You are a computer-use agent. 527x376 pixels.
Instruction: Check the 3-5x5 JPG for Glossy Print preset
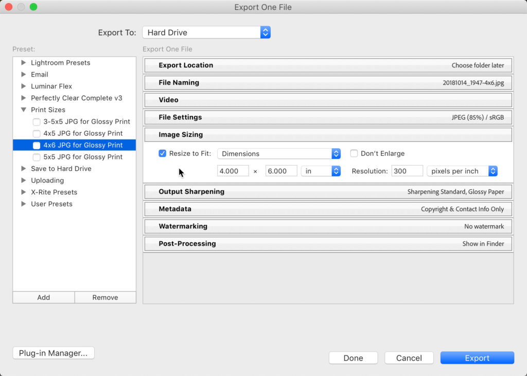click(x=37, y=122)
